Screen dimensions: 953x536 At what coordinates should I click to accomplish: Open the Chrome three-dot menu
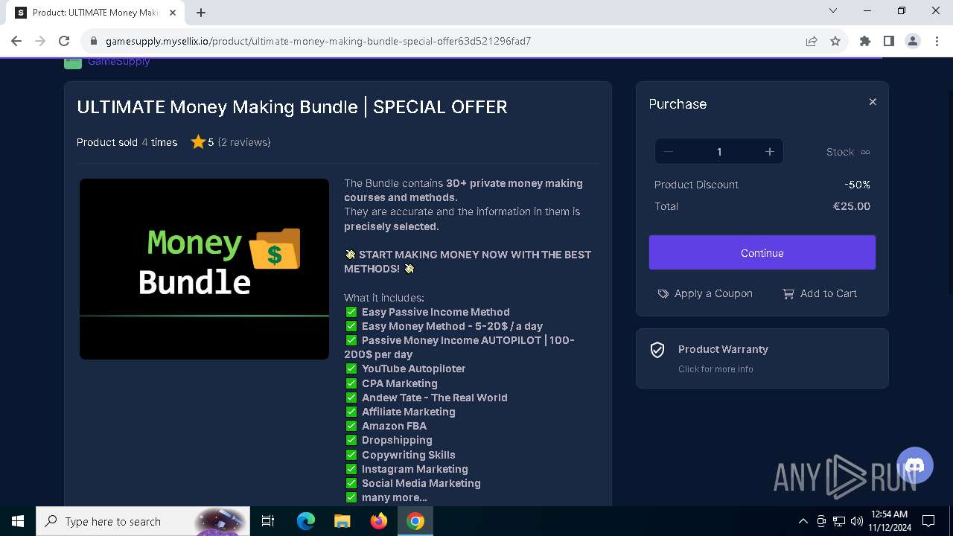pyautogui.click(x=937, y=41)
